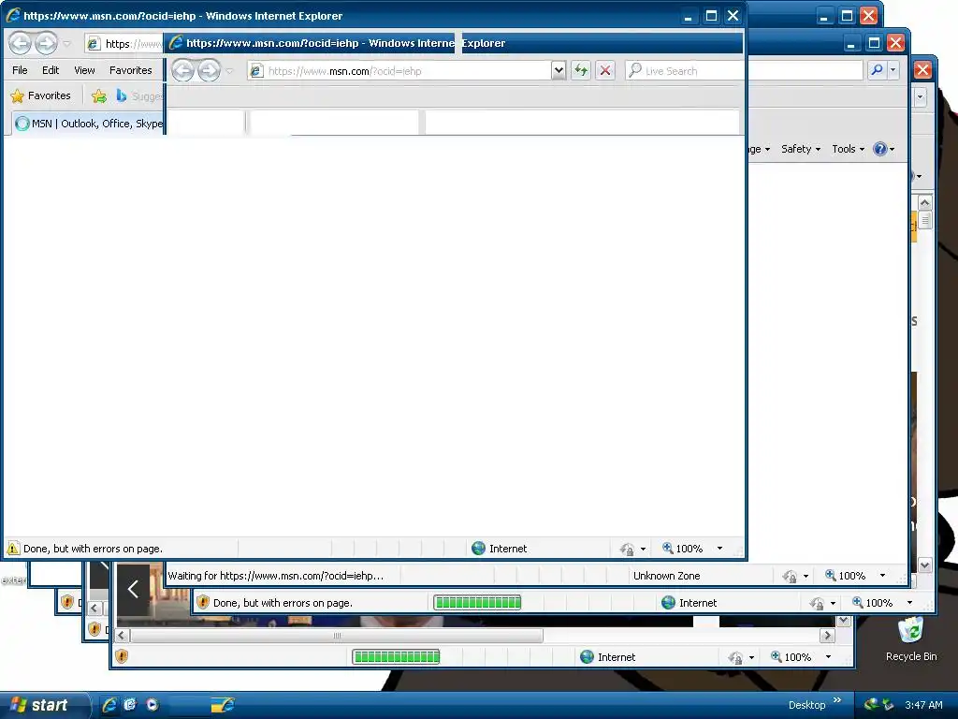Open the View menu

84,70
